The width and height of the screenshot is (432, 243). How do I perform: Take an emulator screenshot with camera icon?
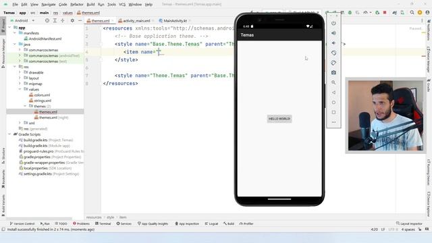click(333, 73)
